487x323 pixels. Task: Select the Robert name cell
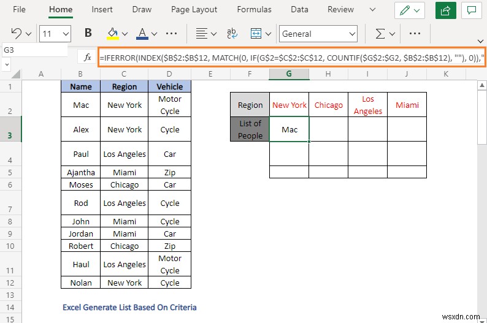tap(81, 246)
